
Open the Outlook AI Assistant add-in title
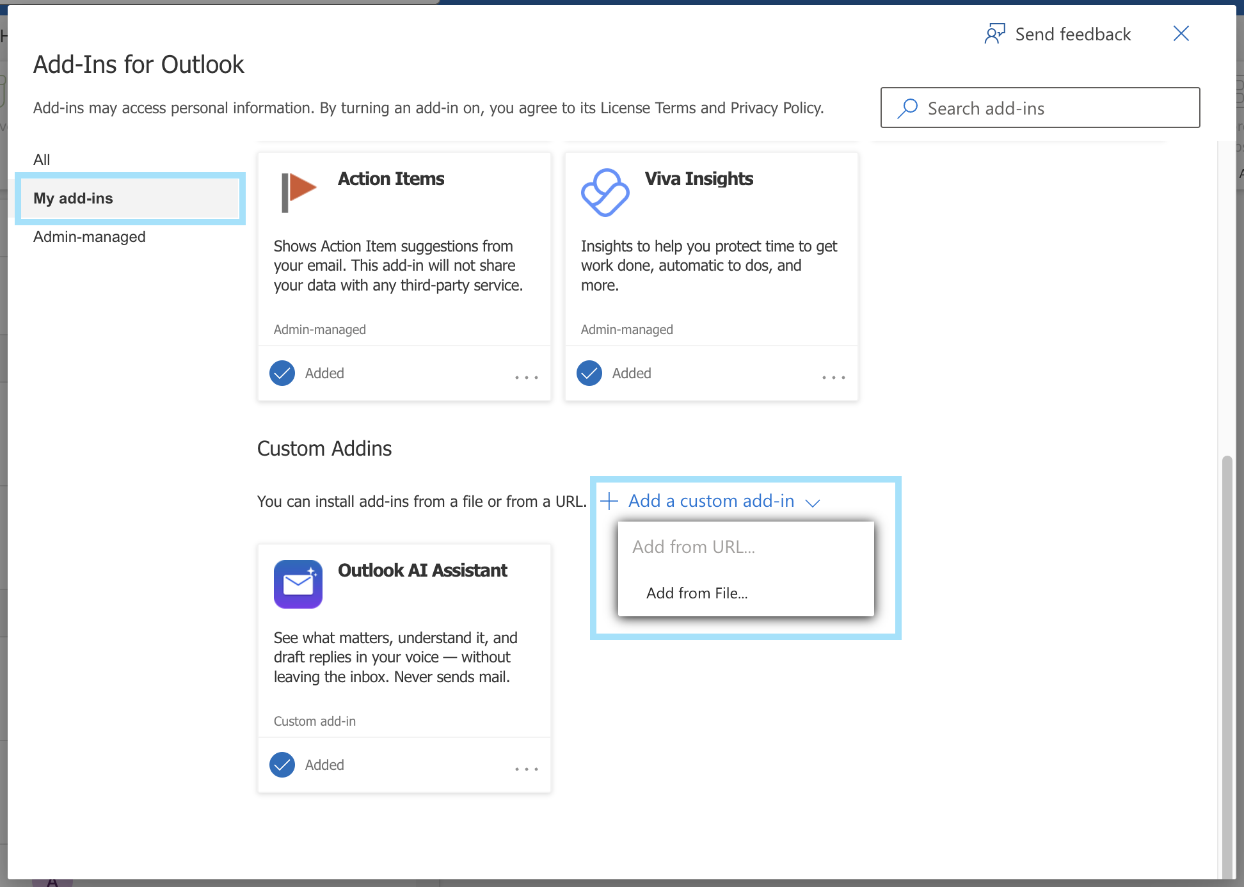point(422,570)
